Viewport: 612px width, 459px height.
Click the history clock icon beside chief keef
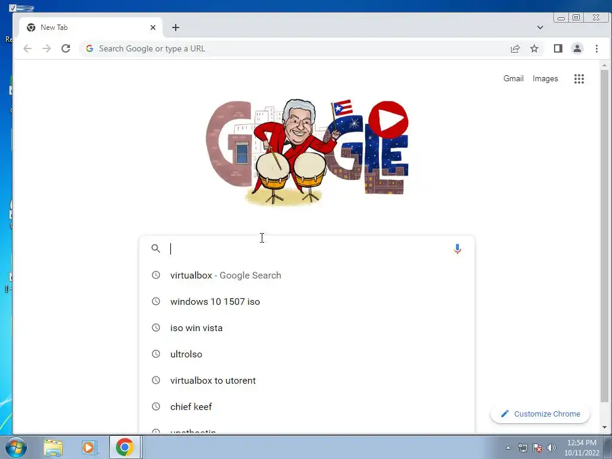[156, 406]
